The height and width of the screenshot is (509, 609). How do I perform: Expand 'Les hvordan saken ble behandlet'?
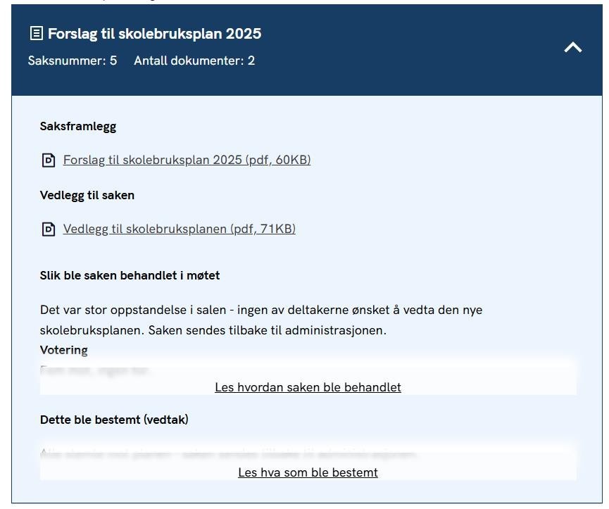(x=308, y=387)
